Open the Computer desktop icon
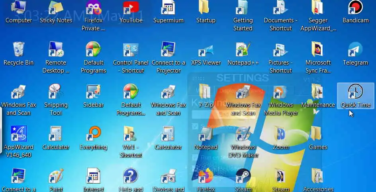This screenshot has width=376, height=192. 18,8
